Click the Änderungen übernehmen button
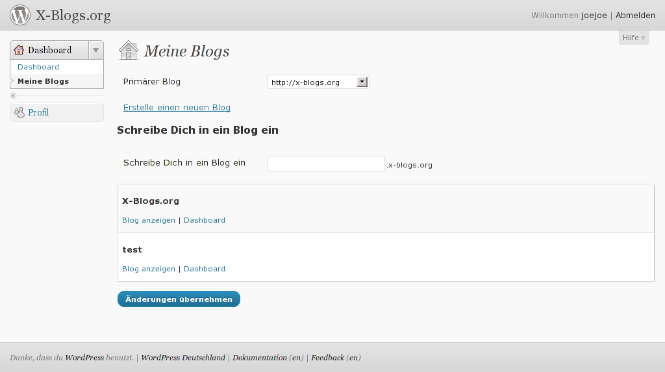The height and width of the screenshot is (372, 665). point(179,299)
